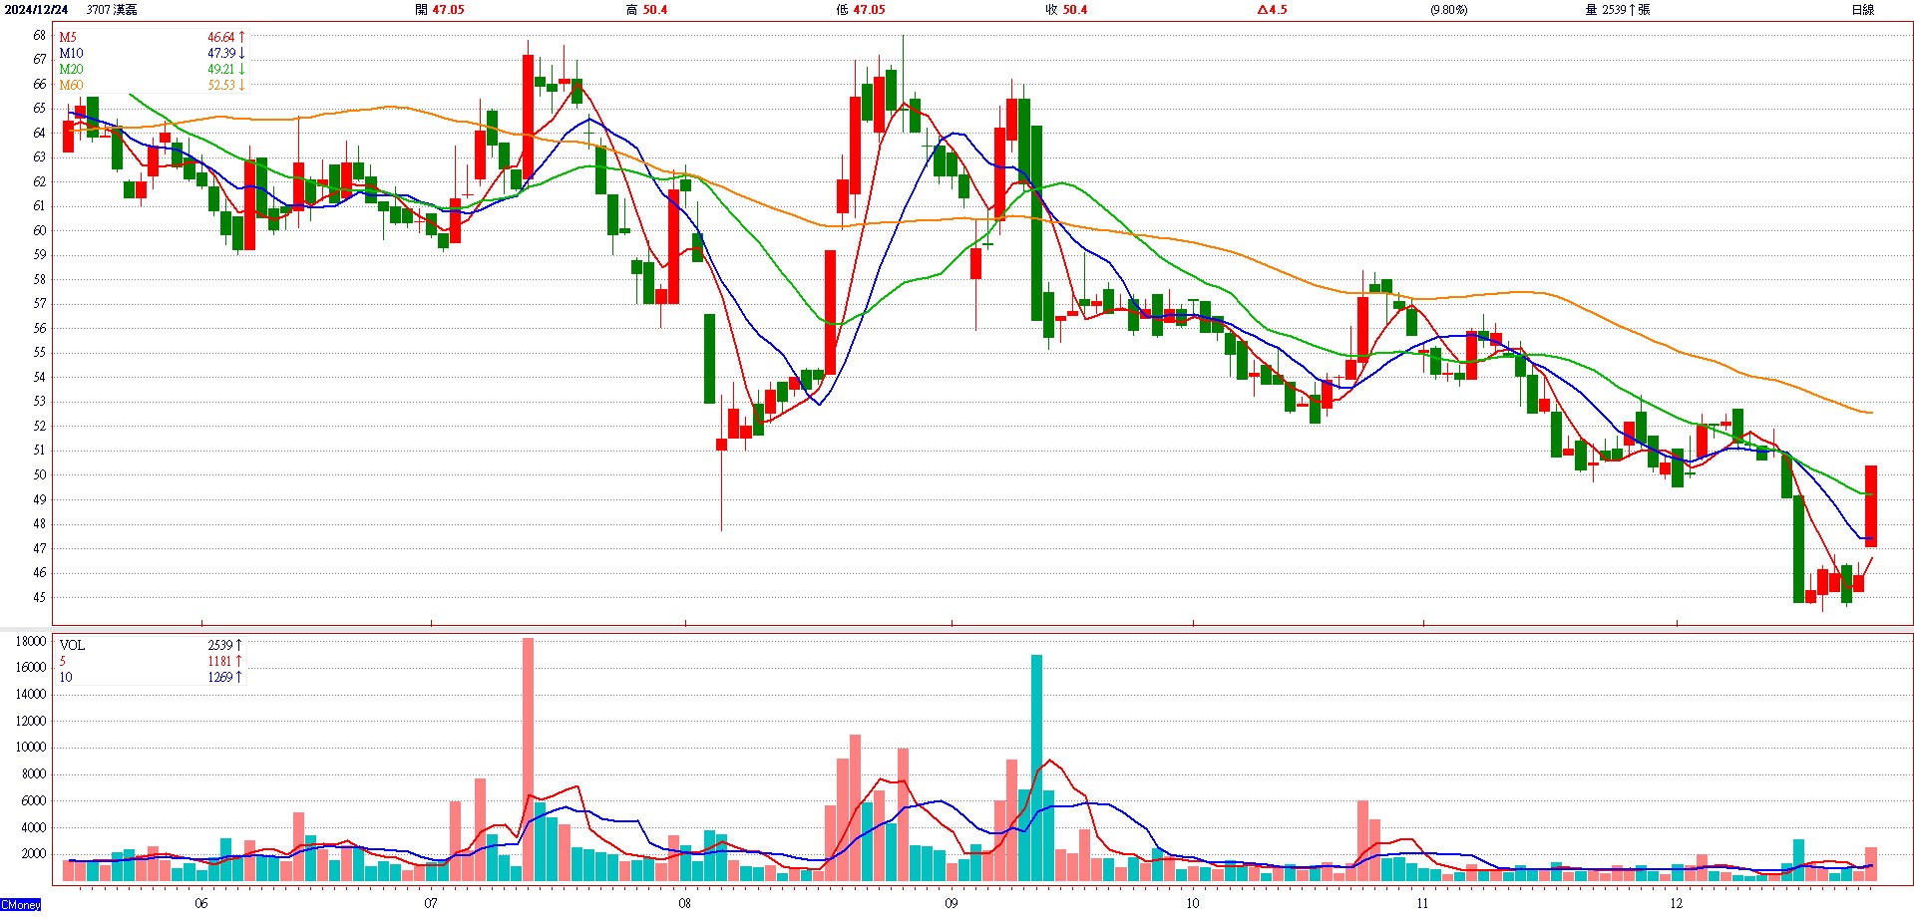Select the stock name 3707 漢磊

click(x=112, y=10)
